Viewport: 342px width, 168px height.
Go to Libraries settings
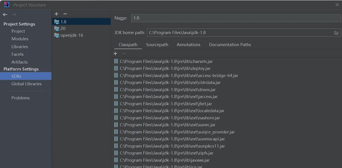click(20, 47)
